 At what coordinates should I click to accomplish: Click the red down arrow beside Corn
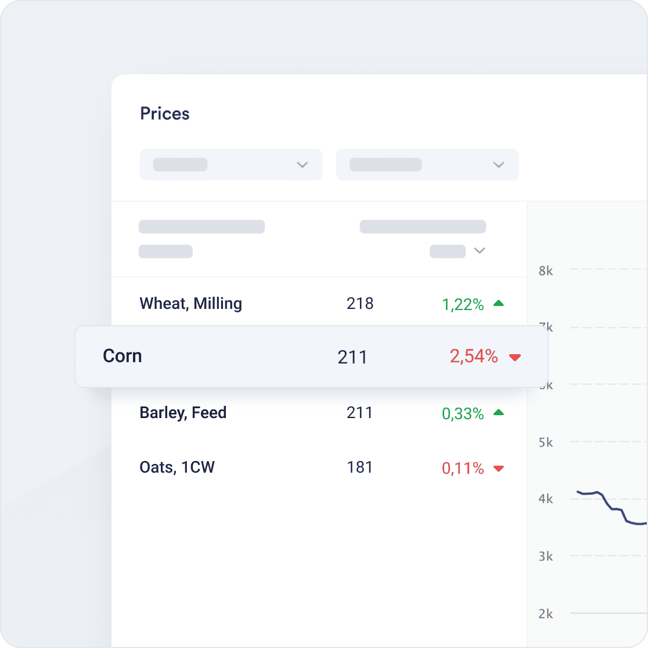[x=515, y=358]
